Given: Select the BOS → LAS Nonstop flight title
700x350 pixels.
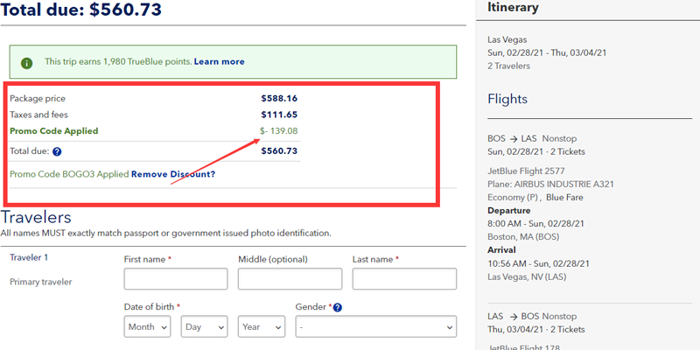Looking at the screenshot, I should [532, 138].
